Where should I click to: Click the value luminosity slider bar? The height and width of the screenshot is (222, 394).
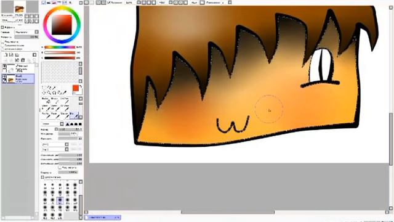click(x=60, y=58)
